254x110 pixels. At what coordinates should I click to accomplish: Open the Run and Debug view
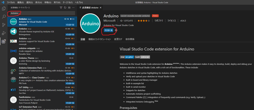(x=4, y=33)
